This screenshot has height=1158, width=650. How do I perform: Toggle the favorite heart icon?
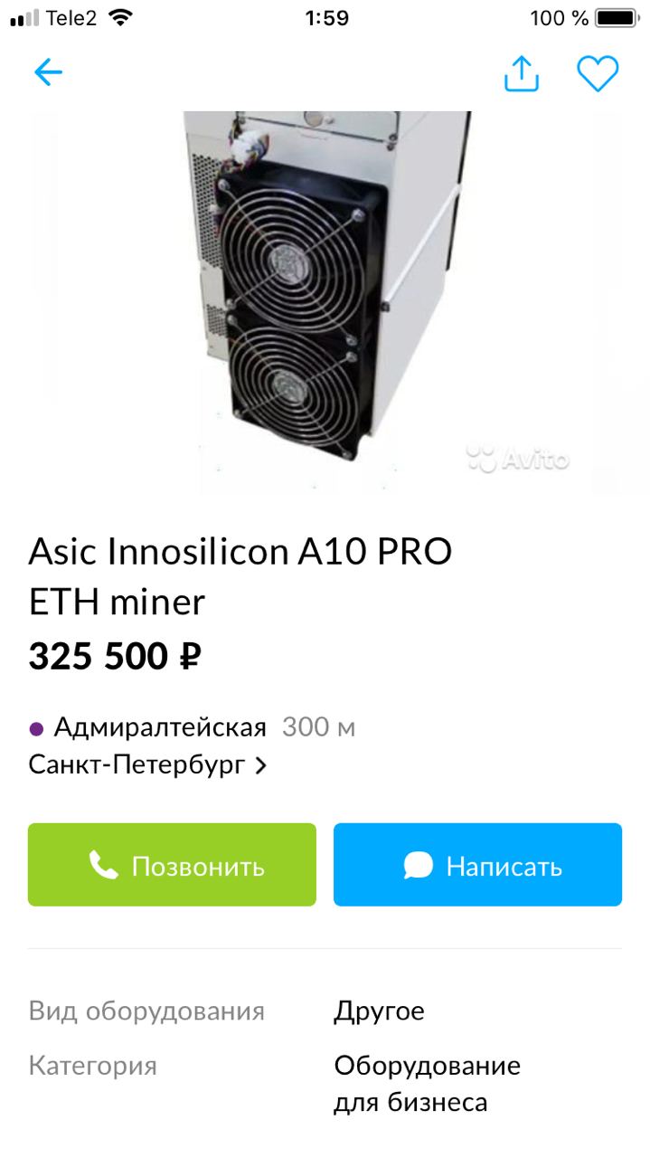[598, 73]
